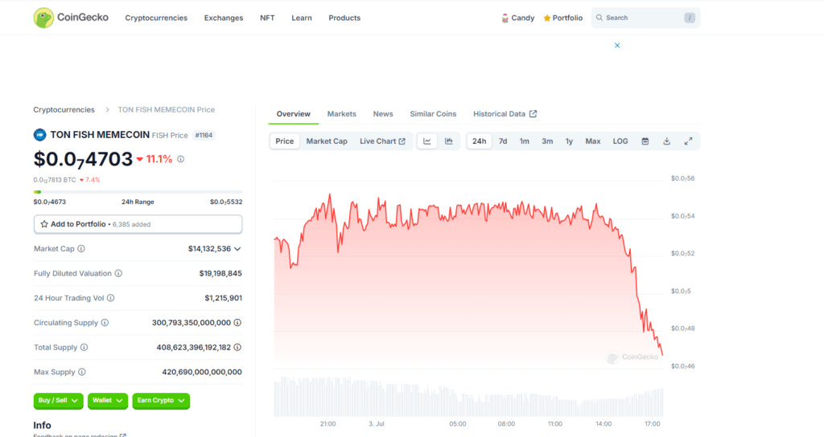This screenshot has width=824, height=437.
Task: Expand the Market Cap value chevron
Action: (x=237, y=249)
